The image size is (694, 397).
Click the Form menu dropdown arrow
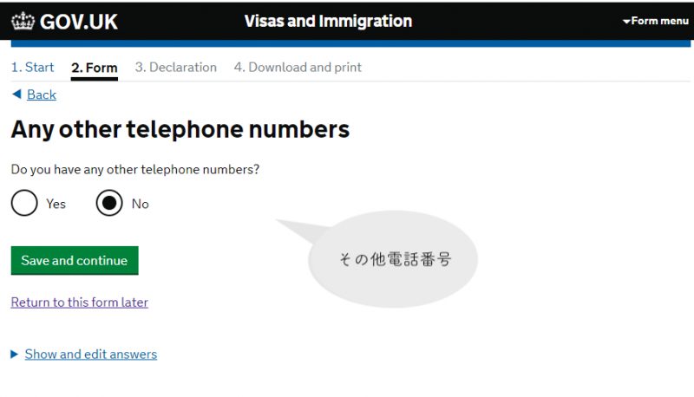click(626, 21)
